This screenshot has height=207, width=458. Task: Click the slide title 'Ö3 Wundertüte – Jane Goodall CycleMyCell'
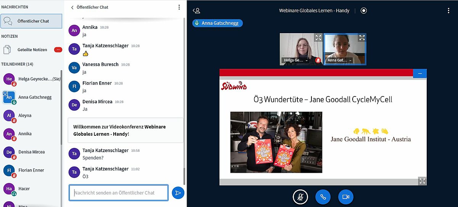(x=323, y=99)
